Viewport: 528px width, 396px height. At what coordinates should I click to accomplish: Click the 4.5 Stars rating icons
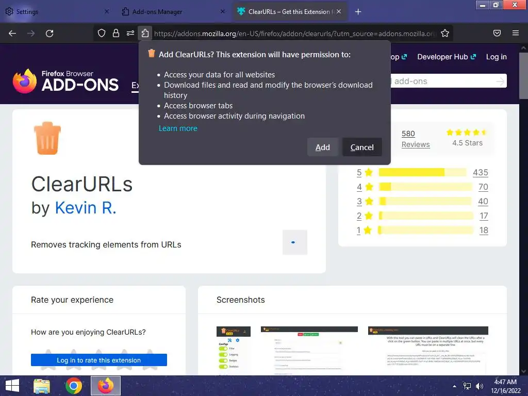467,133
